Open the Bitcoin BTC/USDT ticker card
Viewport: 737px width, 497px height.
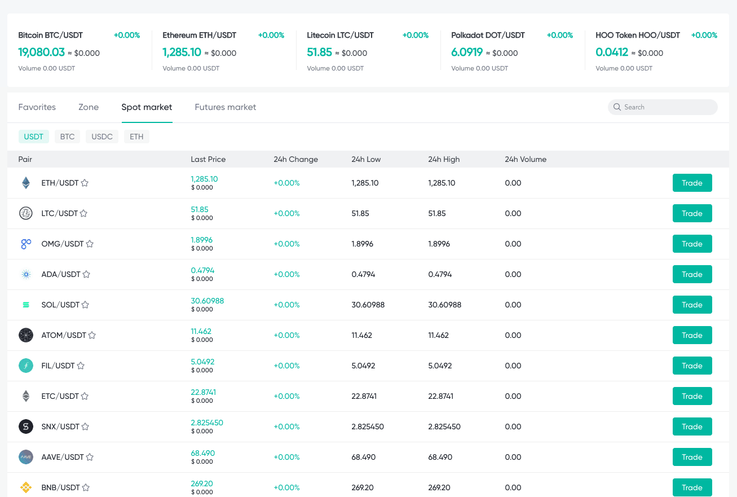80,51
